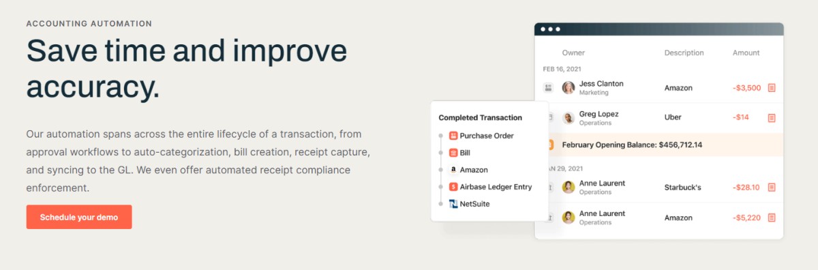Open receipt icon for Greg Lopez's Uber charge
The image size is (818, 270).
(772, 117)
